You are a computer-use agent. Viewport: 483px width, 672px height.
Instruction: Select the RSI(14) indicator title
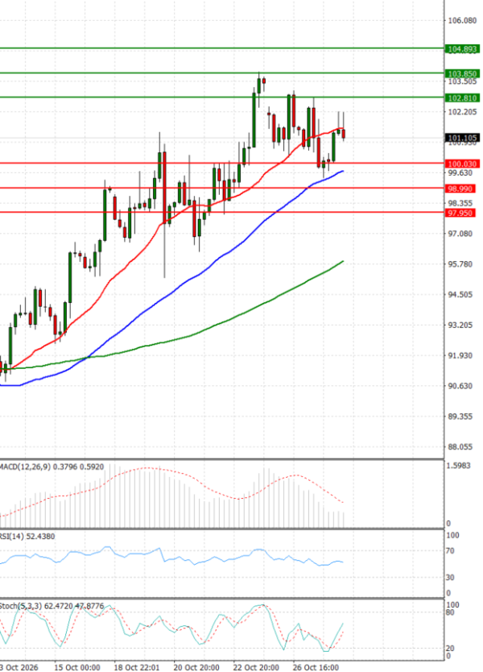click(11, 536)
